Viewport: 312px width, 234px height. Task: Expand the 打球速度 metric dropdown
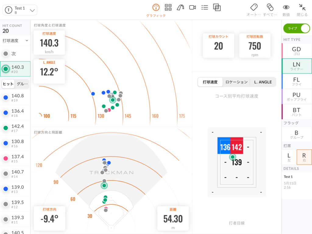coord(15,41)
